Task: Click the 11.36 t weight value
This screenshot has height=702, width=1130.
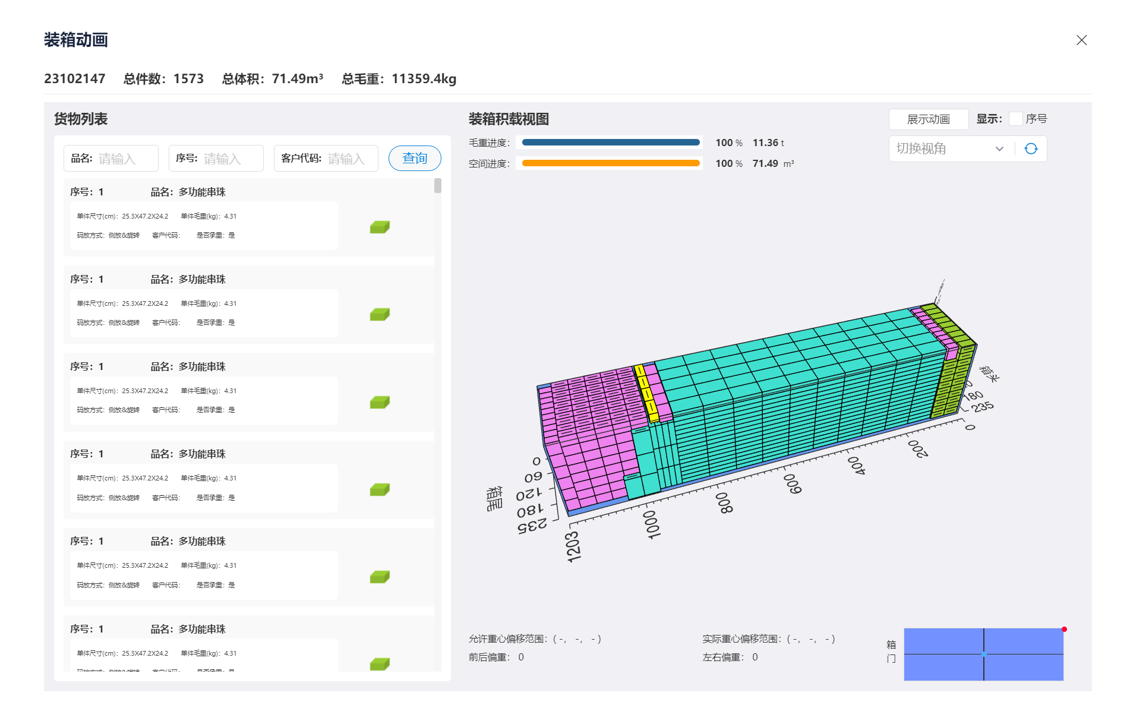Action: tap(768, 143)
